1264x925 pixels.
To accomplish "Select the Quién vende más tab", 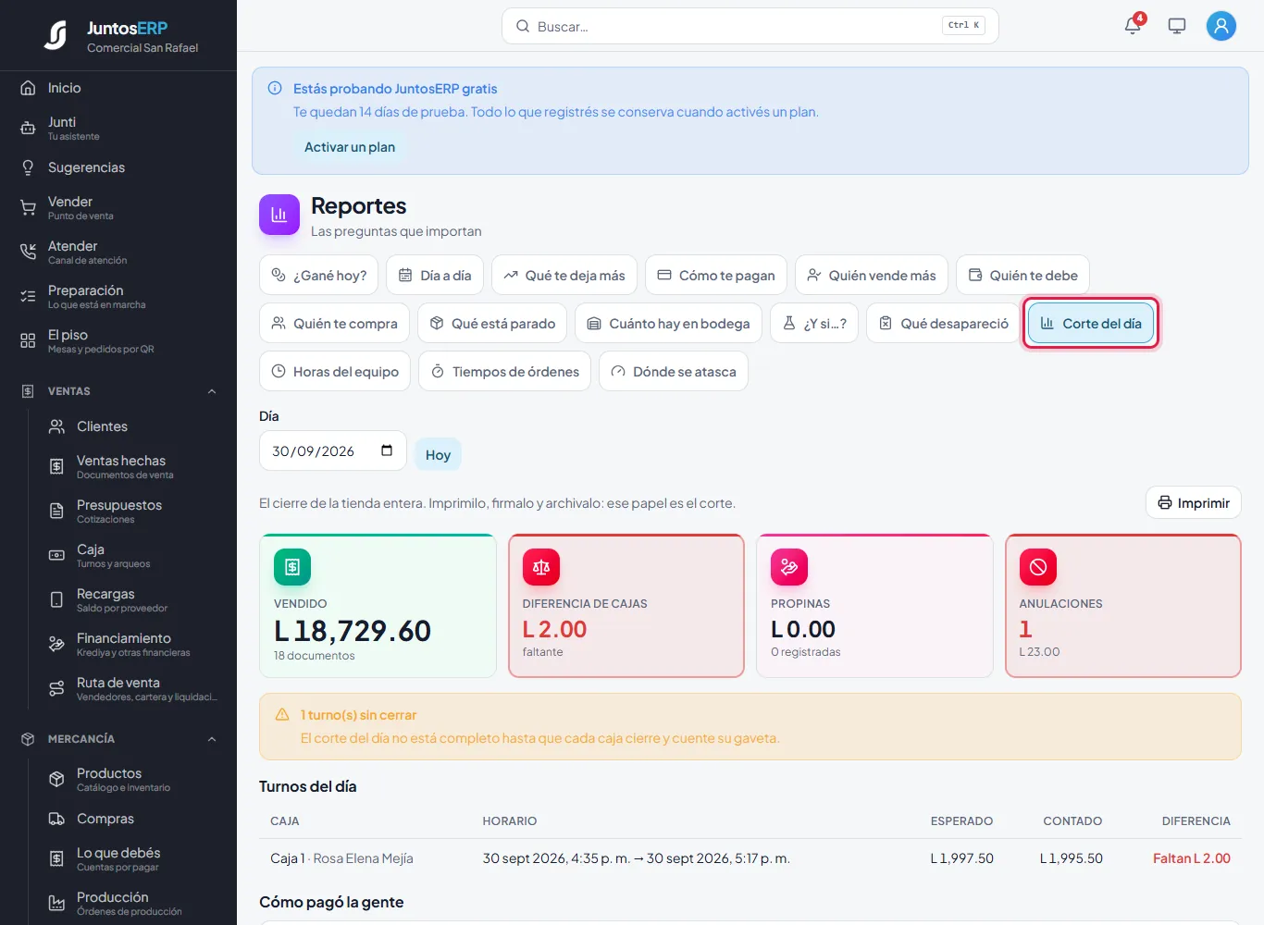I will [872, 275].
